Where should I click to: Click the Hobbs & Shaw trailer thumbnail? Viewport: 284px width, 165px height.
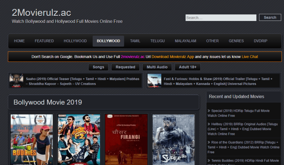154,81
